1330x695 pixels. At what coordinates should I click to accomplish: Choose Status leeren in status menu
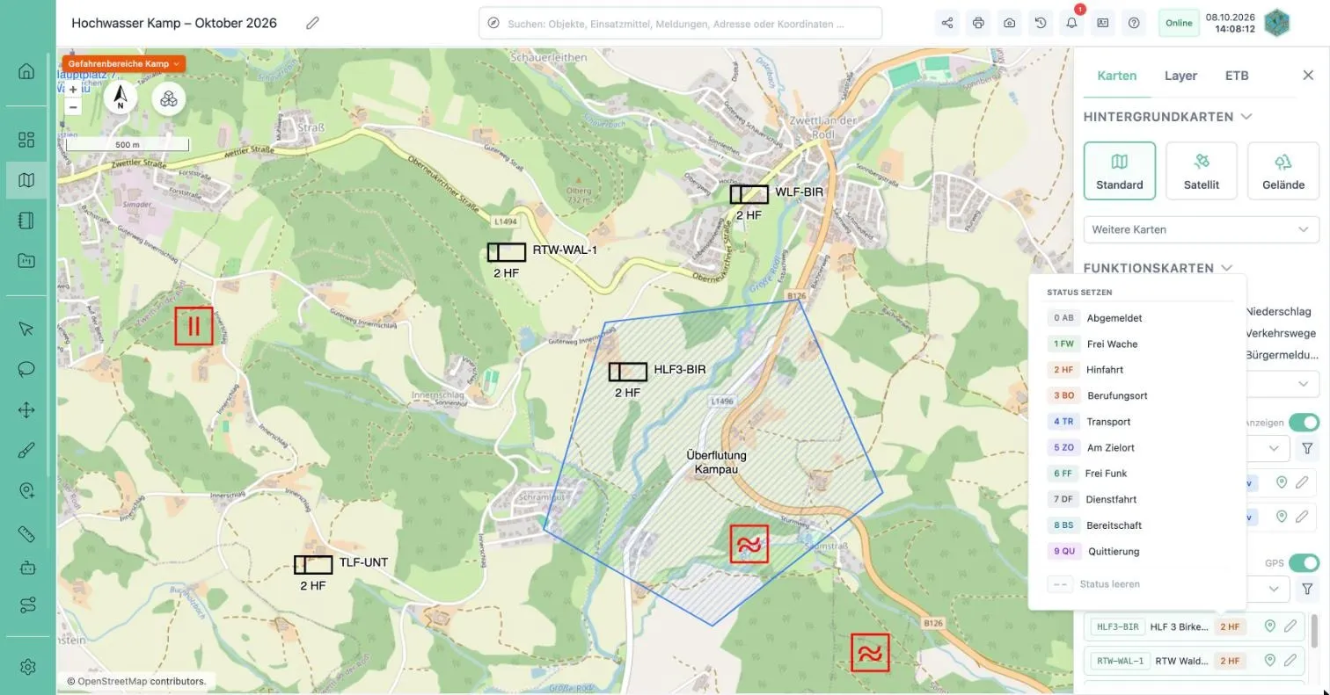coord(1137,584)
